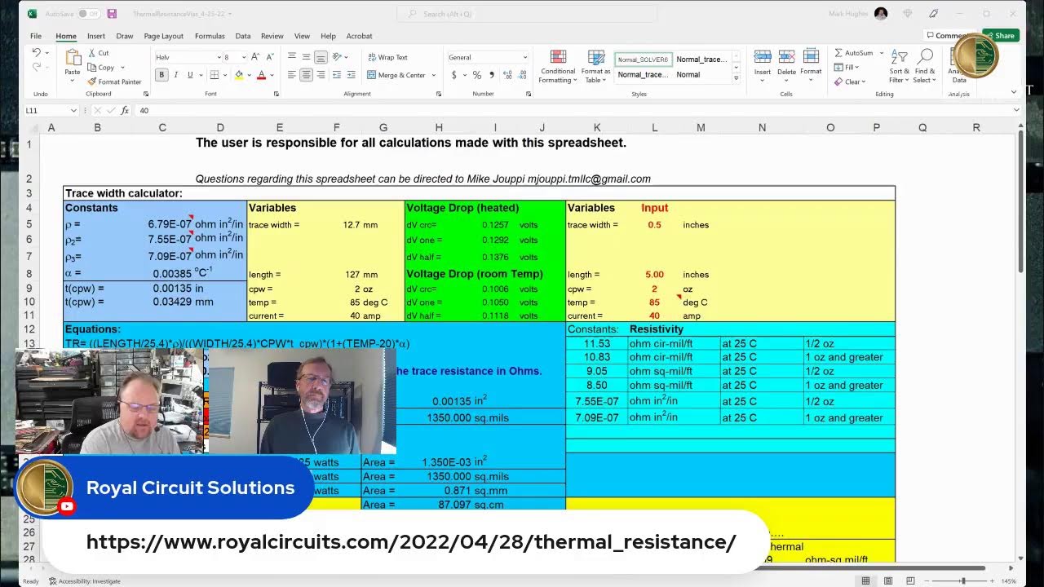
Task: Switch to the Acrobat tab
Action: click(x=360, y=36)
